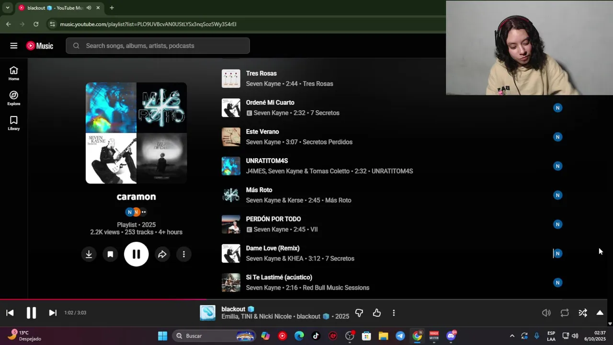Select the PERDÓN POR TODO track
Image resolution: width=613 pixels, height=345 pixels.
[273, 219]
